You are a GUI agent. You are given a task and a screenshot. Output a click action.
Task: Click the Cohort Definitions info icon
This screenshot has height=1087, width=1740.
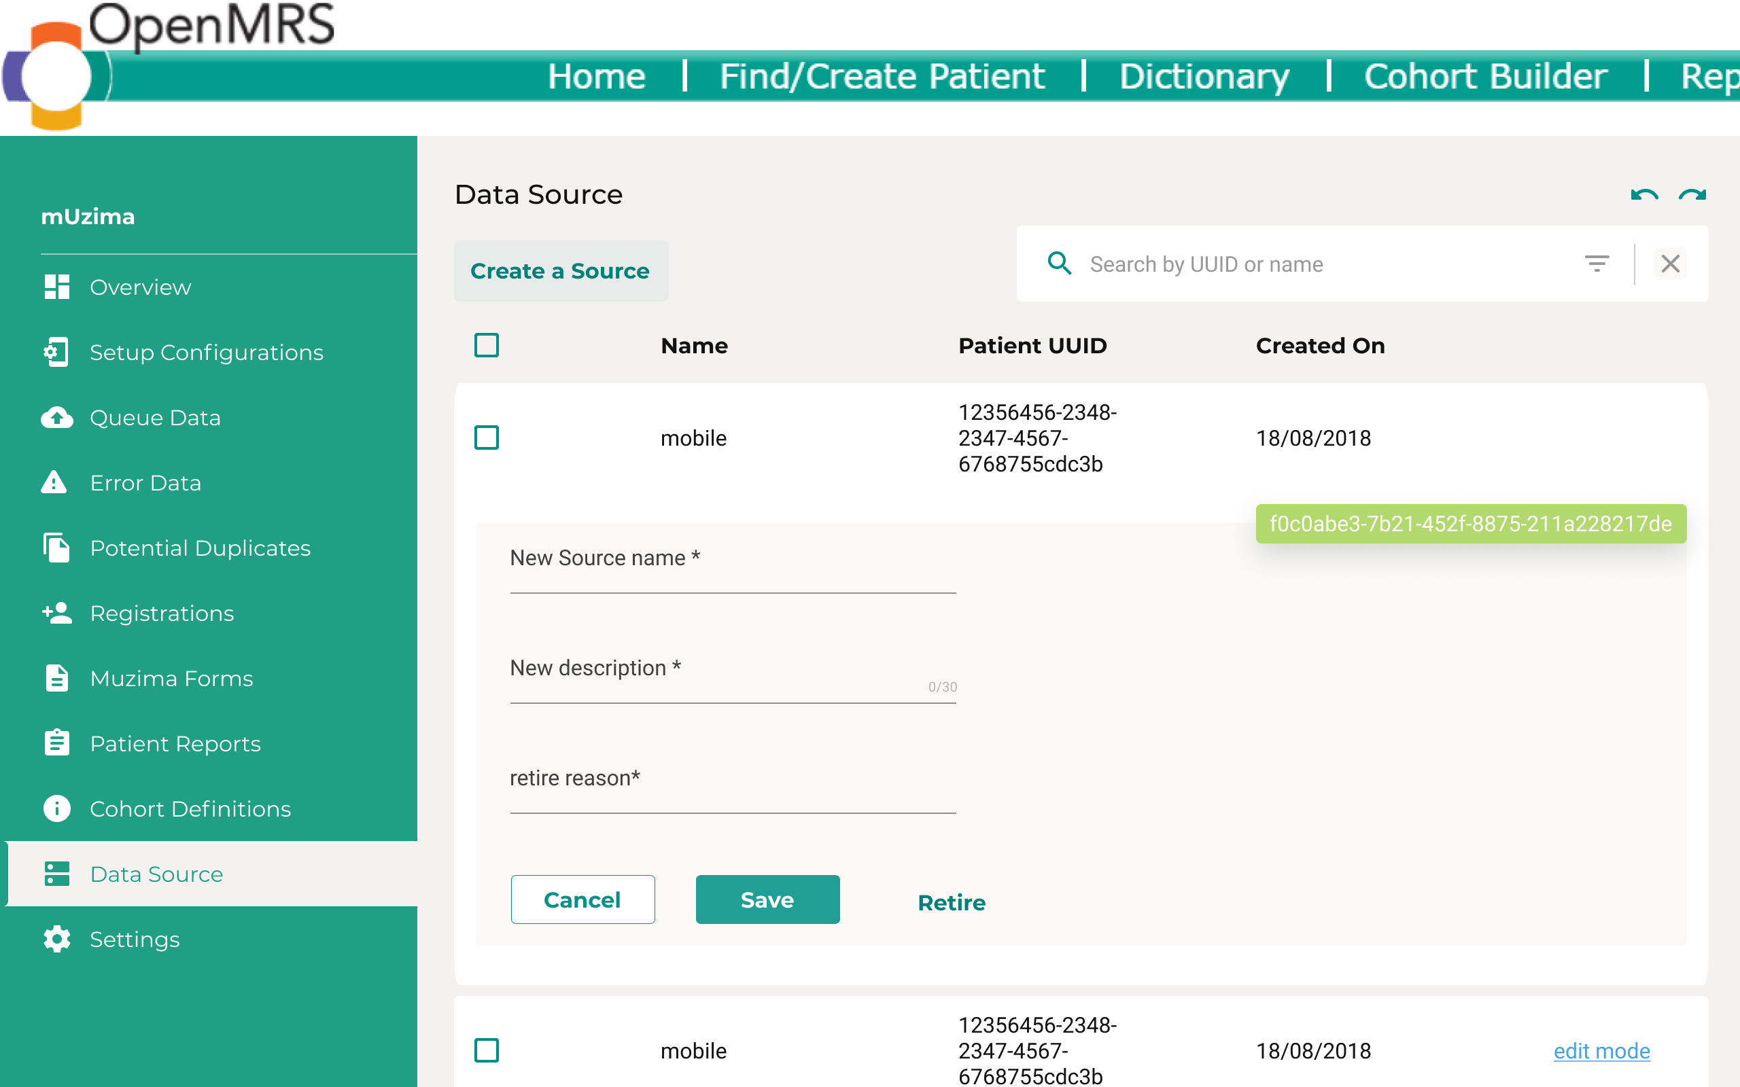point(57,808)
